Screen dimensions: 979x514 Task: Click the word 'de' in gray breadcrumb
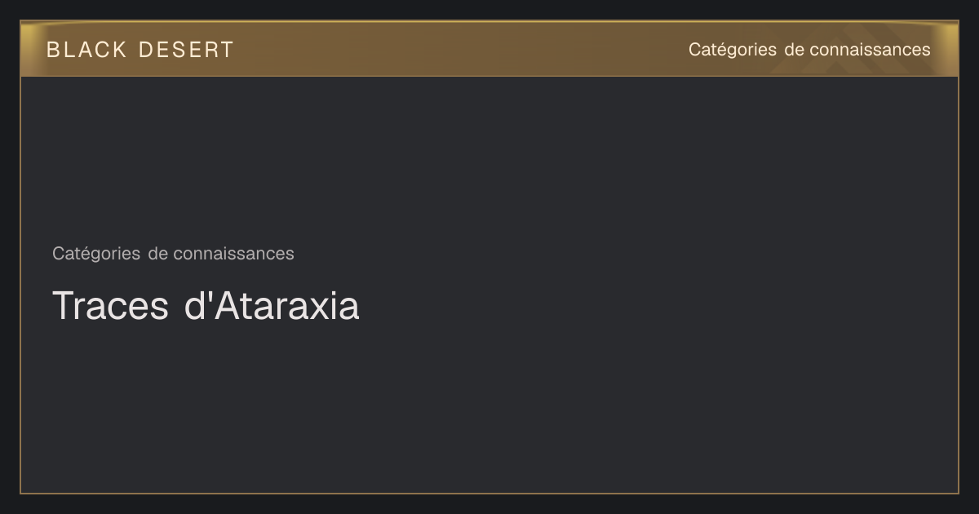[157, 254]
